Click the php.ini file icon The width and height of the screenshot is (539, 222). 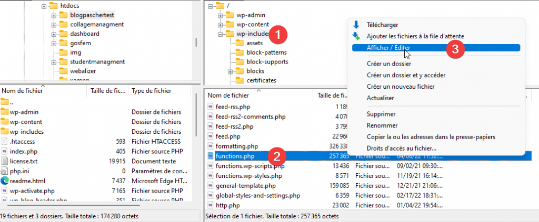tap(4, 171)
